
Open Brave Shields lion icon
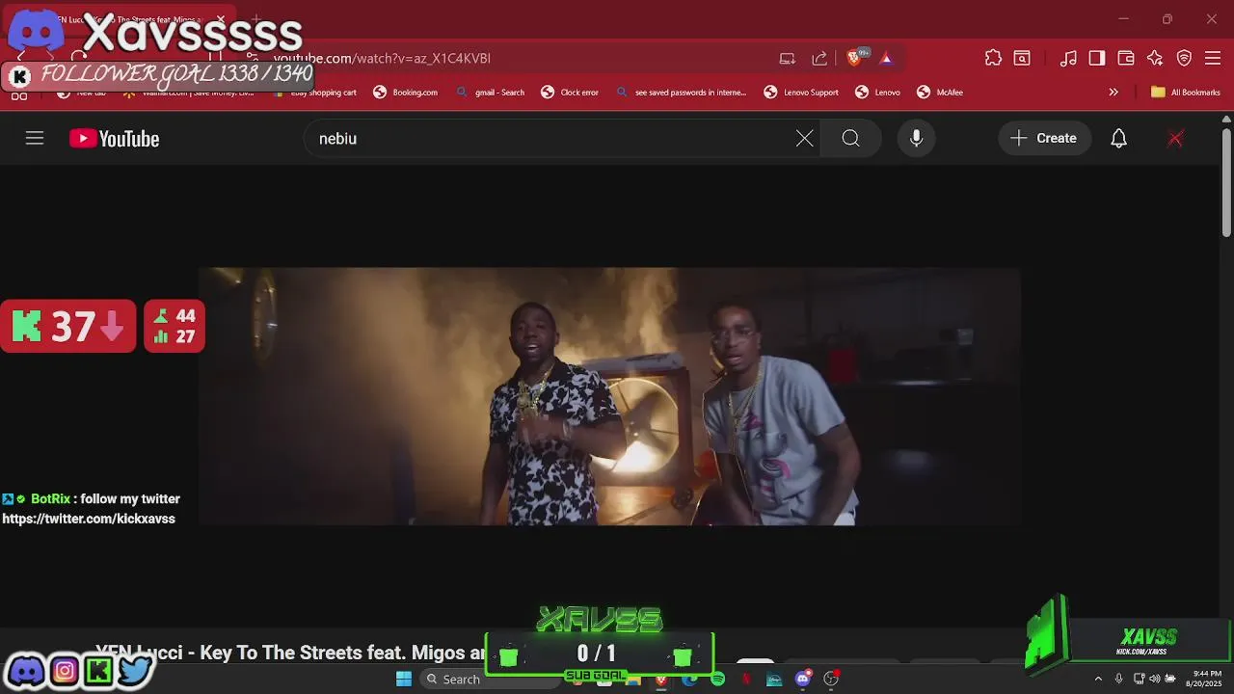click(854, 59)
